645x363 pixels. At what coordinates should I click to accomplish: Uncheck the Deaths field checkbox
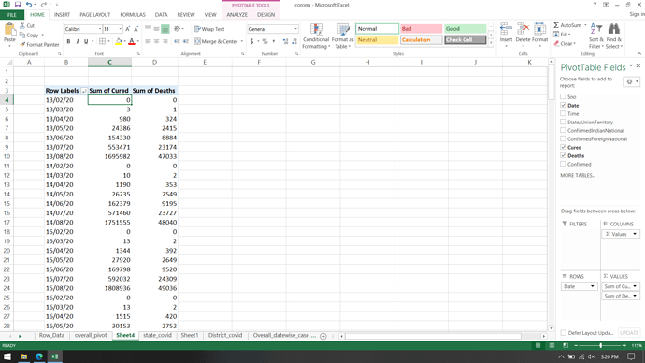pos(563,155)
